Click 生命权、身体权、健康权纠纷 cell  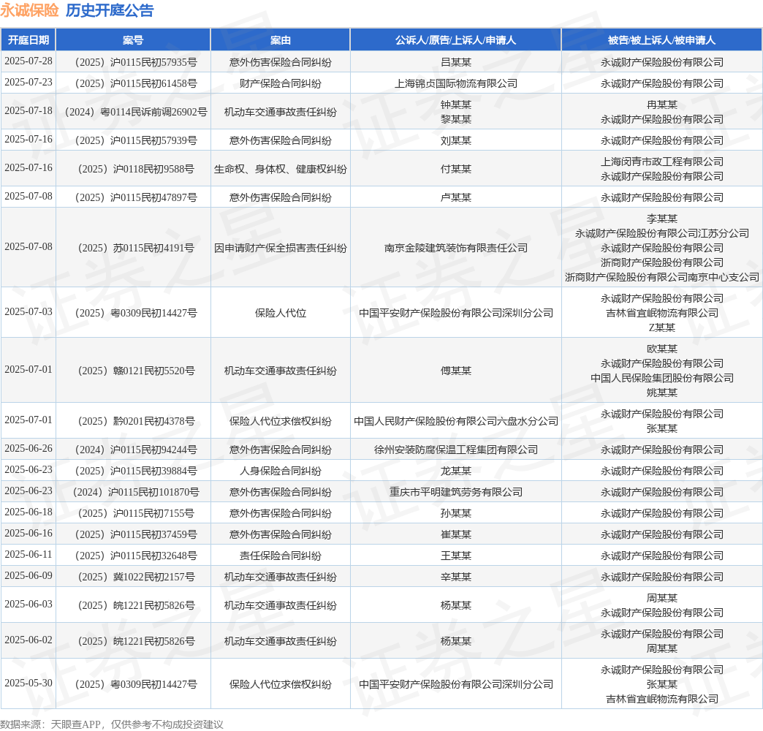click(x=281, y=169)
